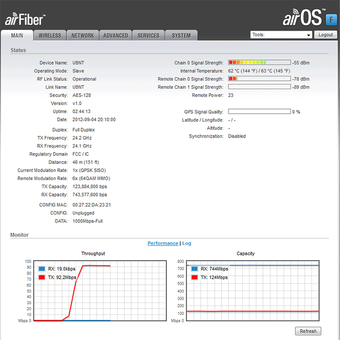The image size is (340, 340).
Task: Click the Tools dropdown arrow
Action: tap(309, 35)
